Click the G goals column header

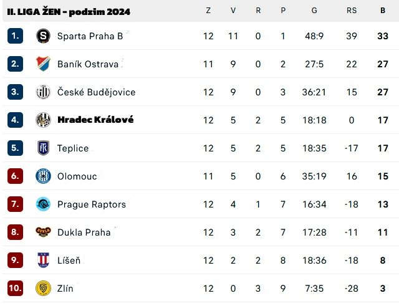pos(314,11)
